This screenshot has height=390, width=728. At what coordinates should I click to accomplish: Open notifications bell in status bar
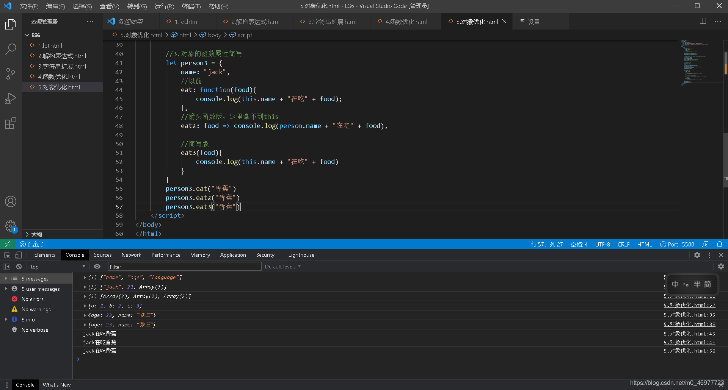pos(720,244)
